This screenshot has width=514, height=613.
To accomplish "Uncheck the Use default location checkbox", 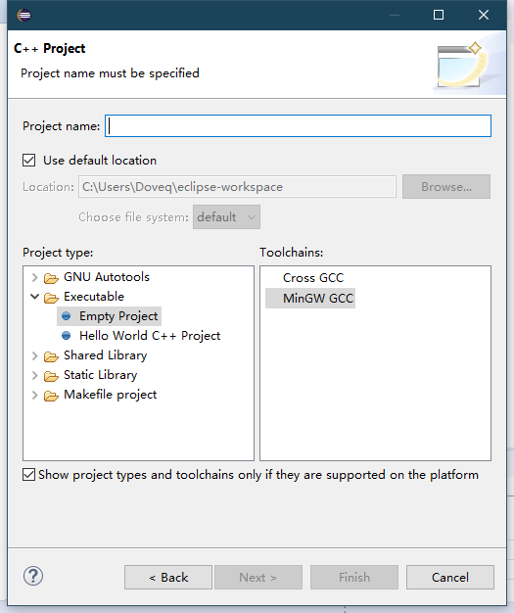I will 29,161.
